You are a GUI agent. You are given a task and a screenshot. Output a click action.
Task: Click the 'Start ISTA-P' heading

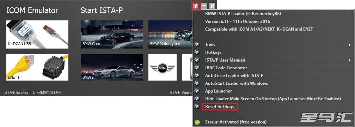coord(102,11)
